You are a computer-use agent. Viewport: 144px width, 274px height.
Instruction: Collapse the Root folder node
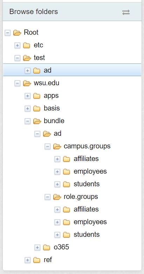coord(7,33)
